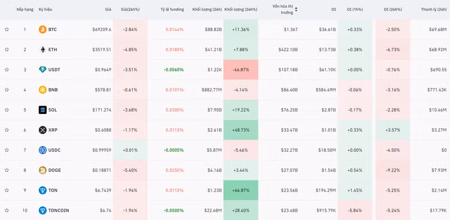Star the TONCOIN row
The image size is (450, 220).
pyautogui.click(x=7, y=210)
